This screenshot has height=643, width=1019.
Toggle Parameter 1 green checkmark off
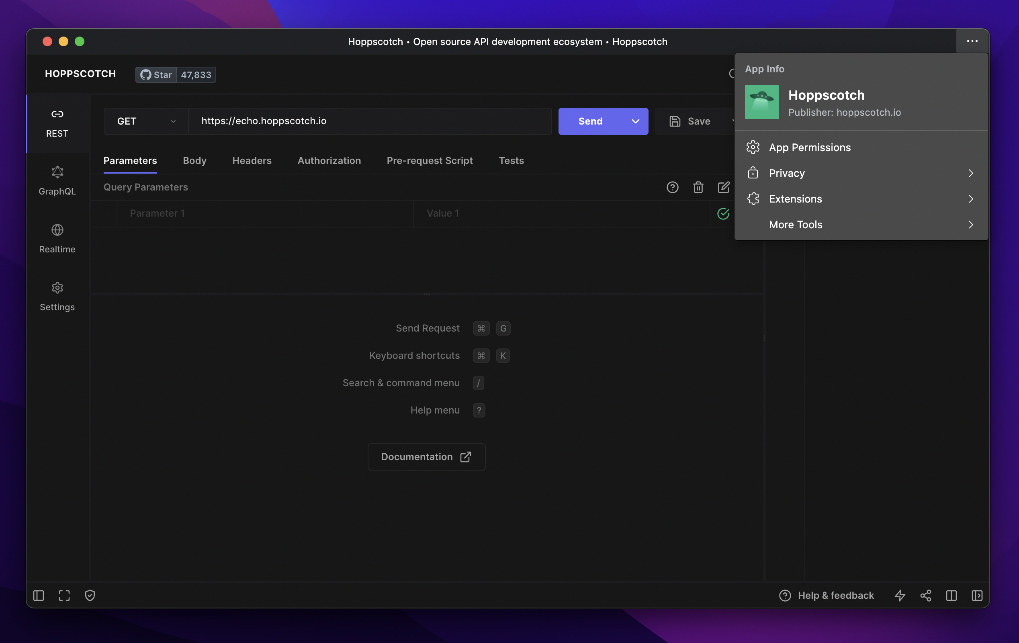[723, 213]
